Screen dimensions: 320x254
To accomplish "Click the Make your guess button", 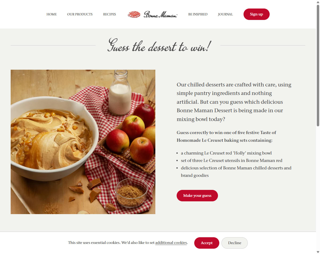I will click(x=197, y=195).
